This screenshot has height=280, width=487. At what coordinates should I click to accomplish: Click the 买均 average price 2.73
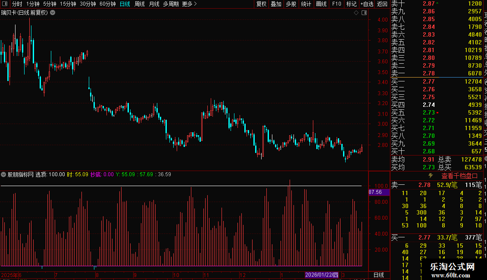coord(429,167)
